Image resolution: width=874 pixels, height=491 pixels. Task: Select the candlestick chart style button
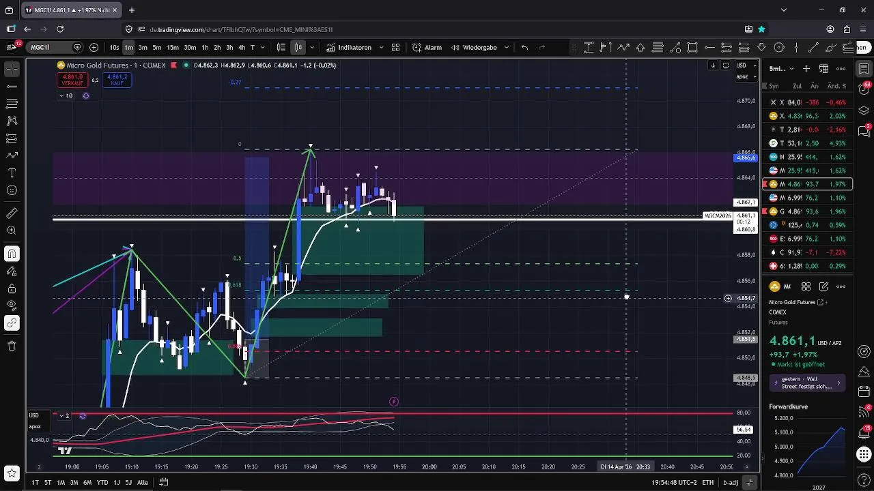click(298, 48)
